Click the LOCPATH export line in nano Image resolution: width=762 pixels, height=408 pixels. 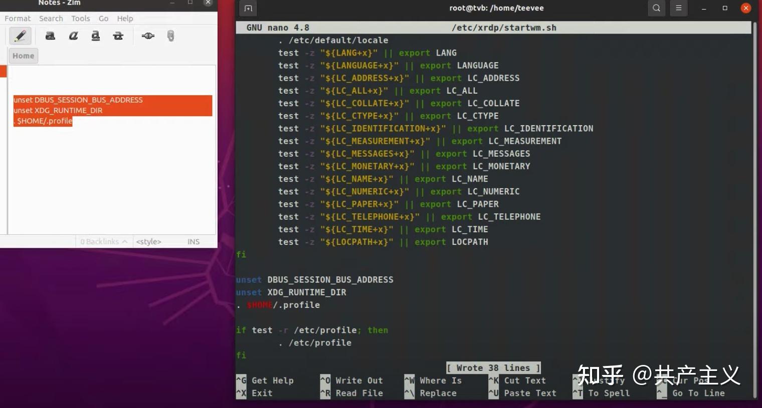[383, 242]
